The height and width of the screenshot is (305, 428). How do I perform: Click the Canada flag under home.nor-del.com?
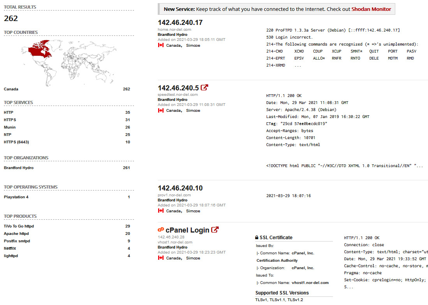tap(161, 45)
